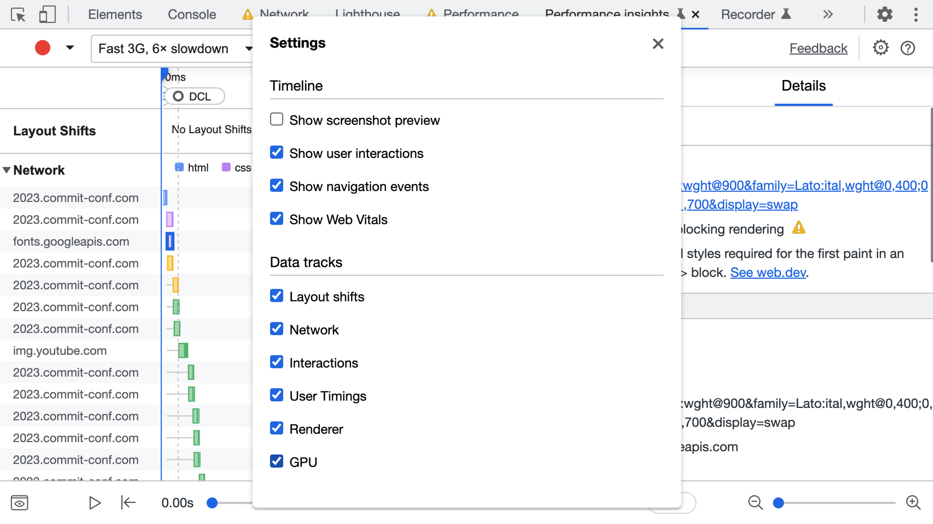
Task: Uncheck Show Web Vitals option
Action: pos(276,219)
